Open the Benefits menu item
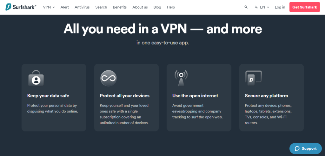 click(x=120, y=7)
